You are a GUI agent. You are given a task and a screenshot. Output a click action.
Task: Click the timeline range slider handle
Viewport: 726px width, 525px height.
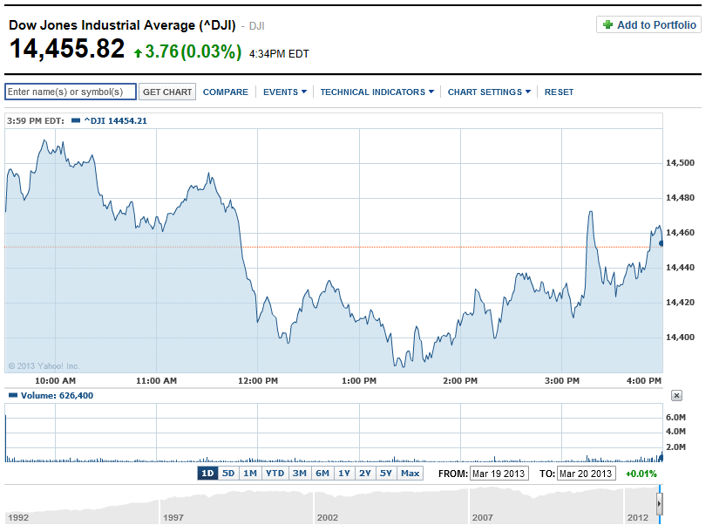point(660,505)
